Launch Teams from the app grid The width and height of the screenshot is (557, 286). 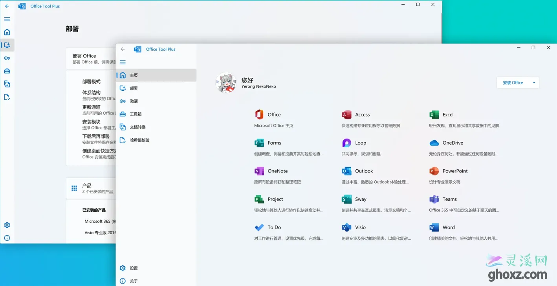coord(434,199)
